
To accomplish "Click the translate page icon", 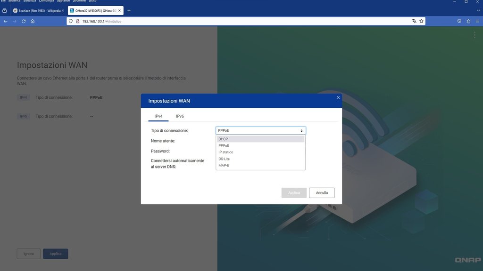I will pyautogui.click(x=414, y=21).
